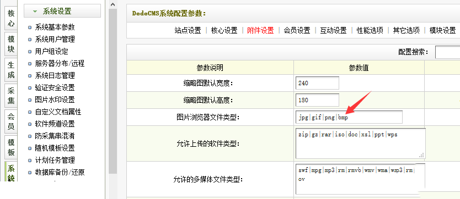Switch to the 核心 vertical tab
The width and height of the screenshot is (460, 199).
pos(11,18)
